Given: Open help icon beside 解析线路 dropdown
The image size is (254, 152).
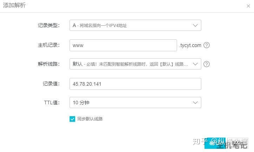Looking at the screenshot, I should (207, 64).
